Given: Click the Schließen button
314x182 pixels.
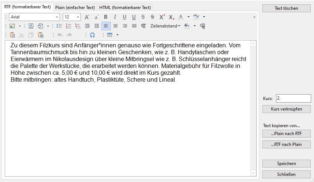Looking at the screenshot, I should click(286, 174).
